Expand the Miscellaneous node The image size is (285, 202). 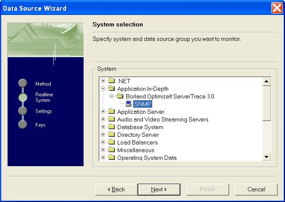coord(103,150)
